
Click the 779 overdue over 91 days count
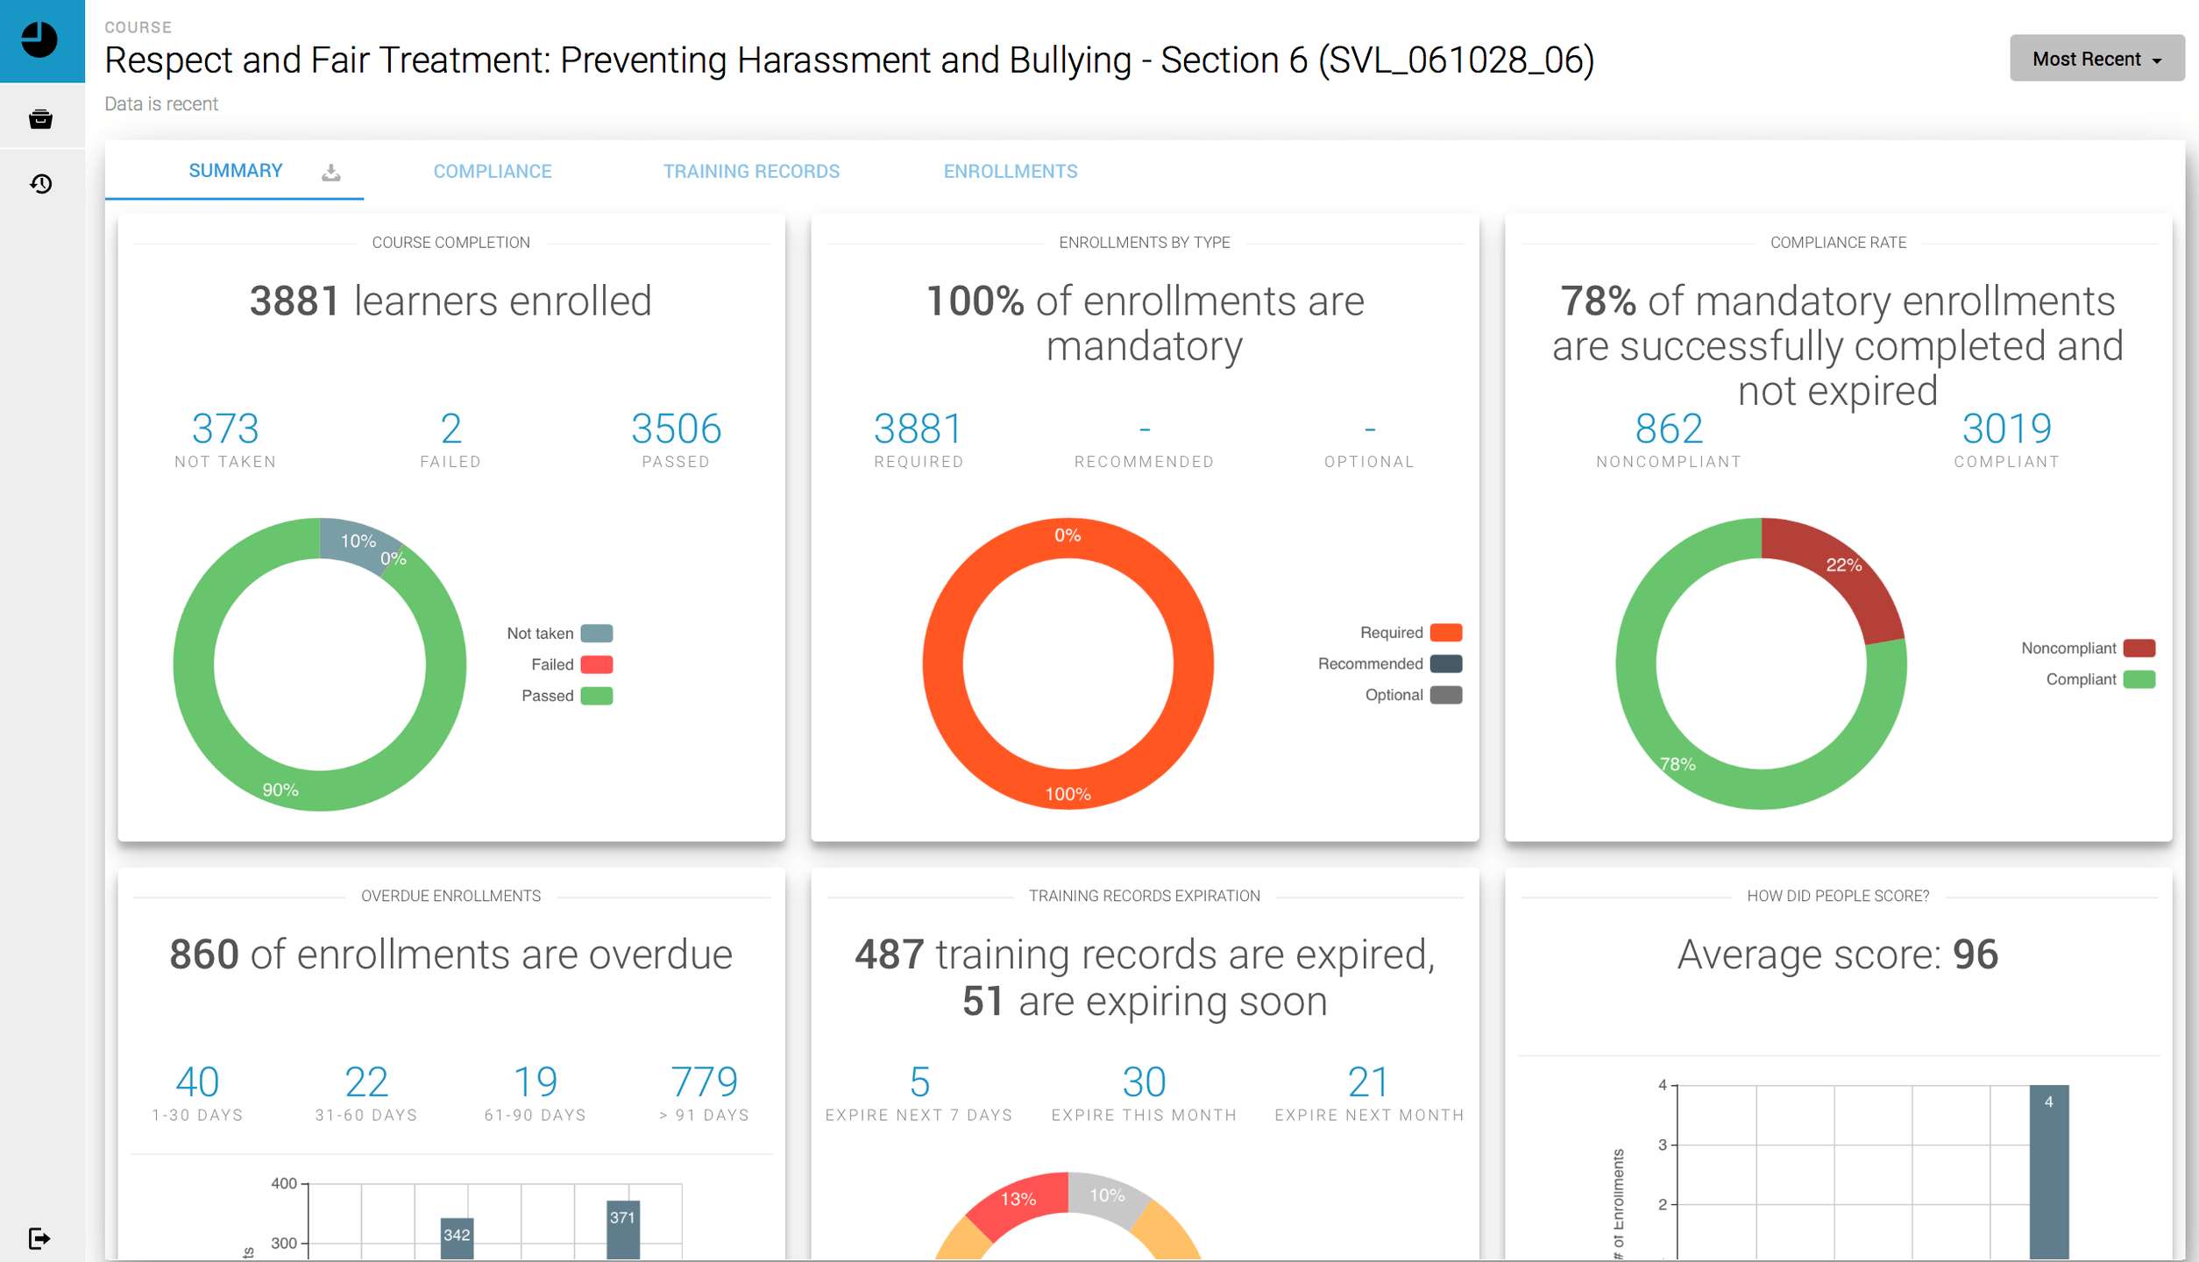coord(704,1081)
